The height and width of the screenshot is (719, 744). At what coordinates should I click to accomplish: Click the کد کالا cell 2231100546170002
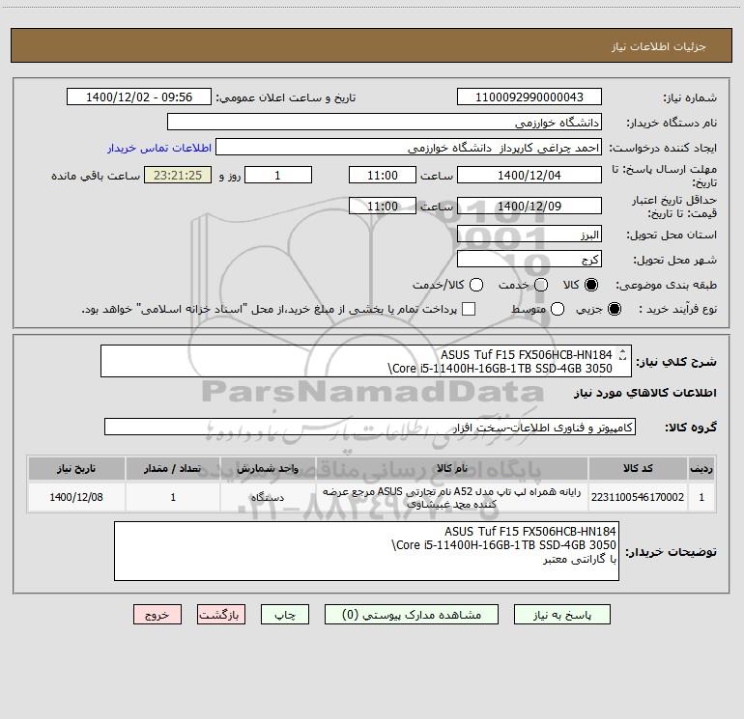(638, 497)
